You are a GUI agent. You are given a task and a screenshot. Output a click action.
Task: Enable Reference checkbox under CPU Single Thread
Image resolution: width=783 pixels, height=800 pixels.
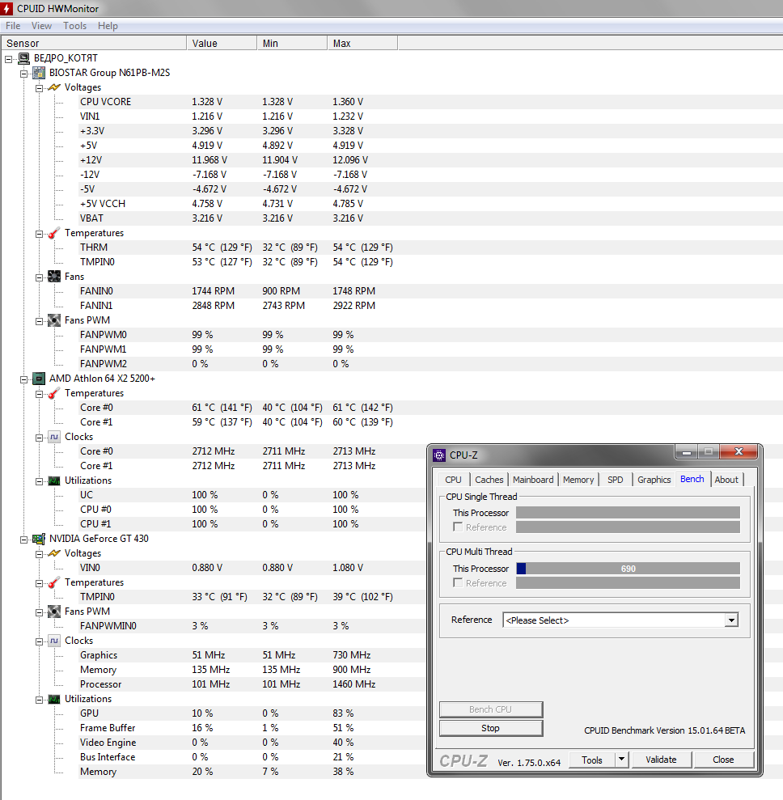pos(459,527)
